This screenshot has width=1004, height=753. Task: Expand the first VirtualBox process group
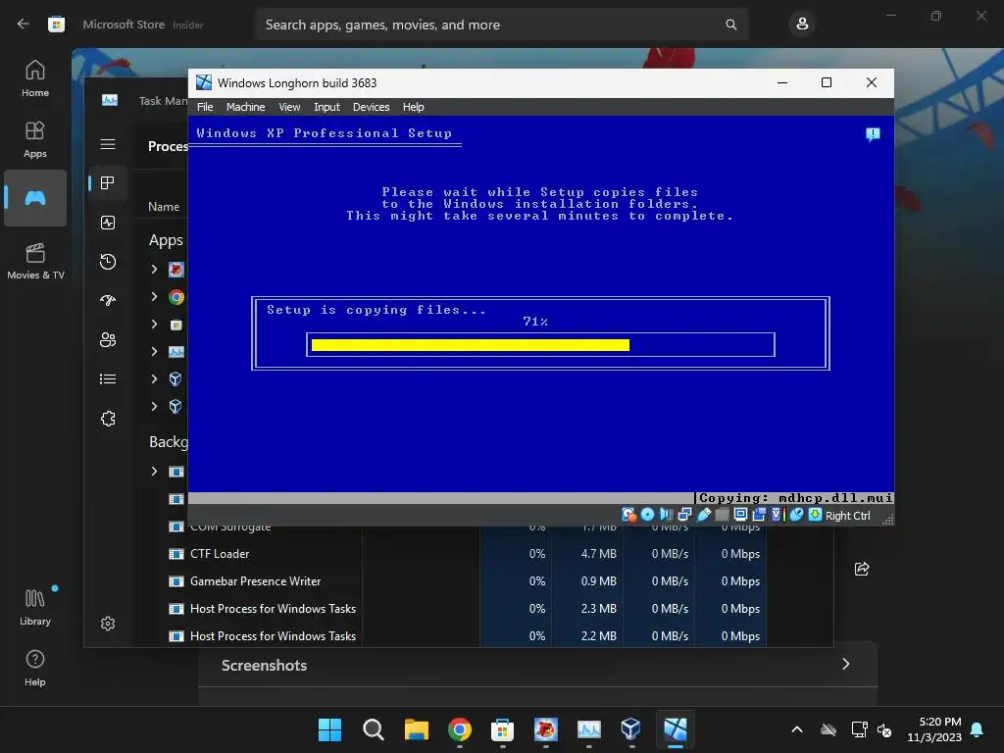tap(154, 378)
